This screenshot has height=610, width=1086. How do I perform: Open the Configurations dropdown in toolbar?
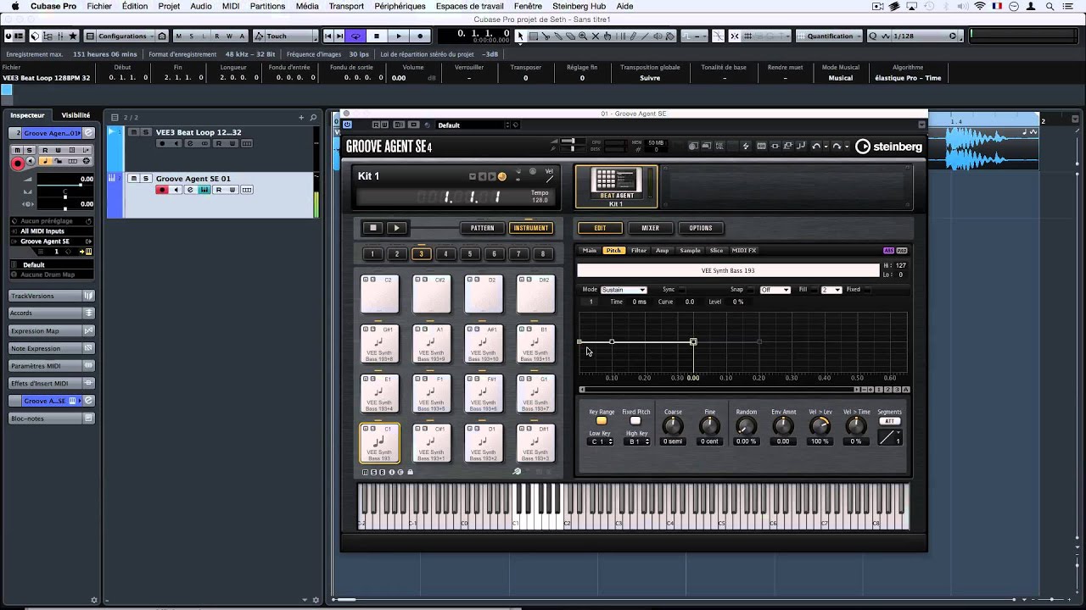click(126, 36)
